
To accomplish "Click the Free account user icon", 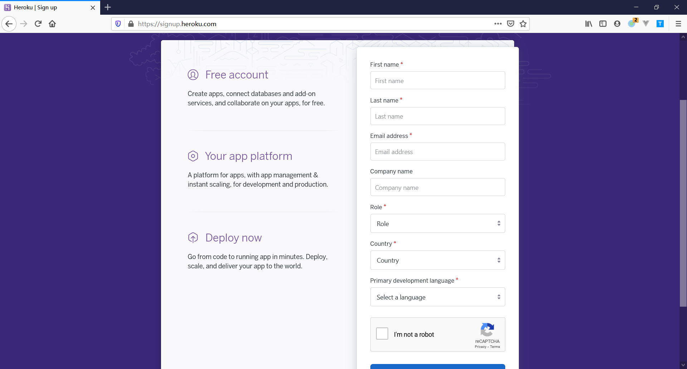I will tap(193, 75).
